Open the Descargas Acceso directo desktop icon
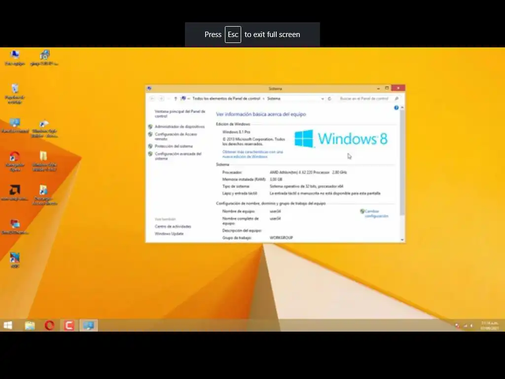Screen dimensions: 505x379 44,195
